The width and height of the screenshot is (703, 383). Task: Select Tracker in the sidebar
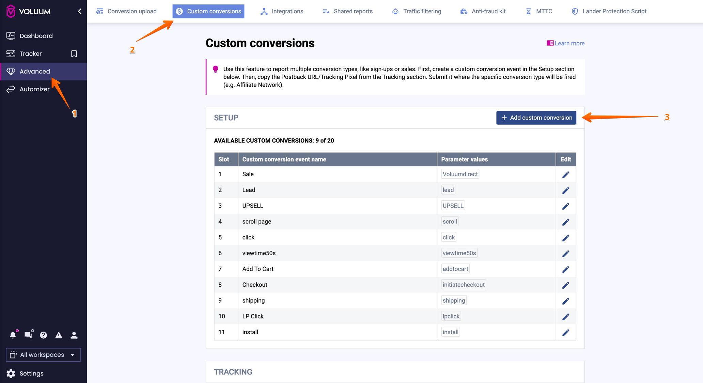(x=31, y=53)
